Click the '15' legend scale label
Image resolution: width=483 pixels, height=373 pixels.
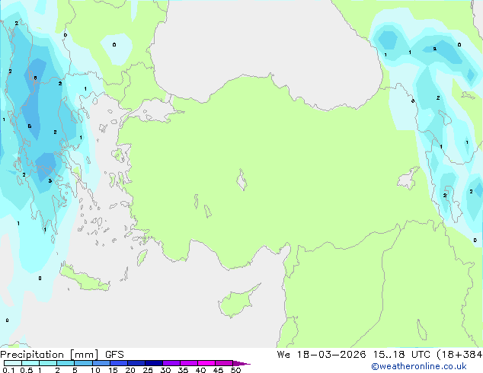(113, 370)
